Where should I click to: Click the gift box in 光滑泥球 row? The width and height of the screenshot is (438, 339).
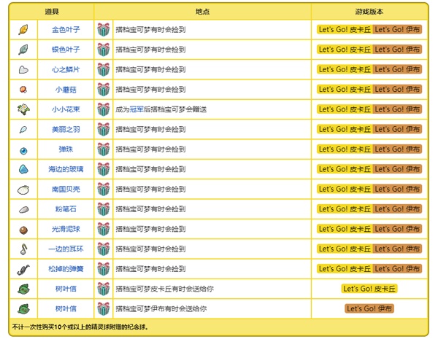104,229
